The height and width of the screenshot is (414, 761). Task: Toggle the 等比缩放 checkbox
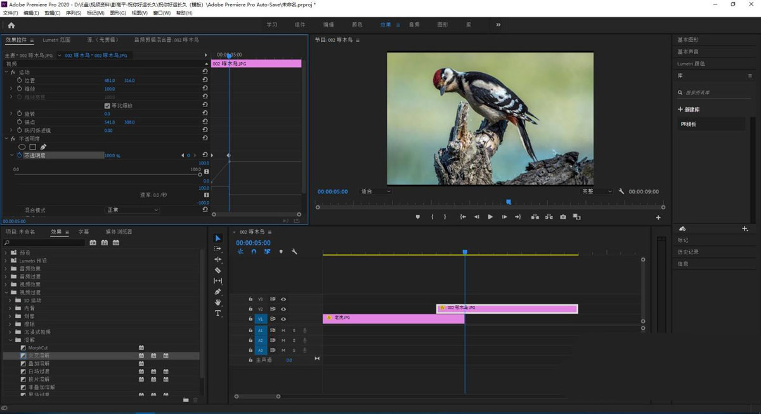107,105
